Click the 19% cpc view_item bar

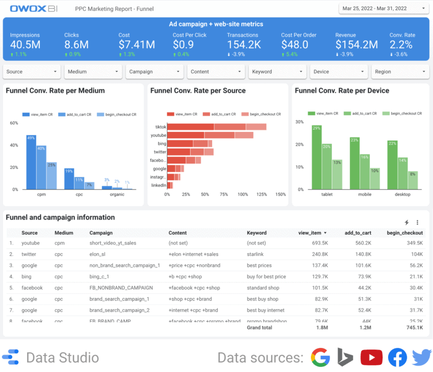(69, 179)
